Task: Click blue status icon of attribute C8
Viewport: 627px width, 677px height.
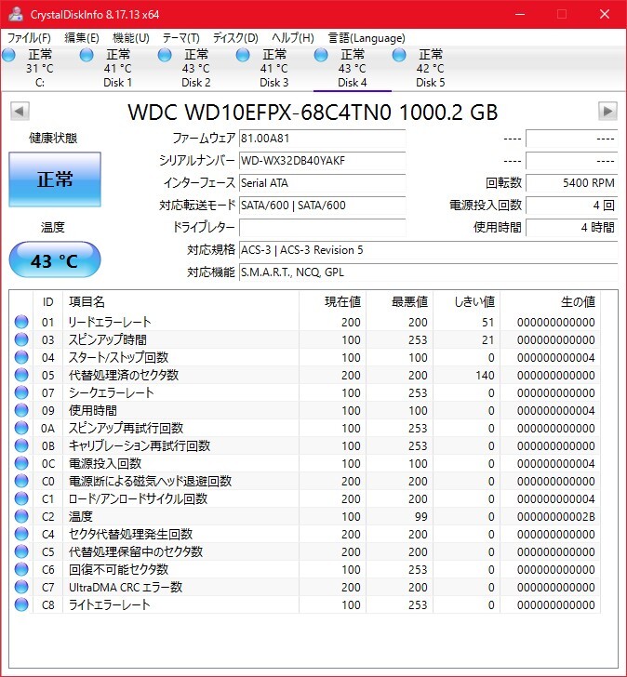Action: [x=21, y=604]
